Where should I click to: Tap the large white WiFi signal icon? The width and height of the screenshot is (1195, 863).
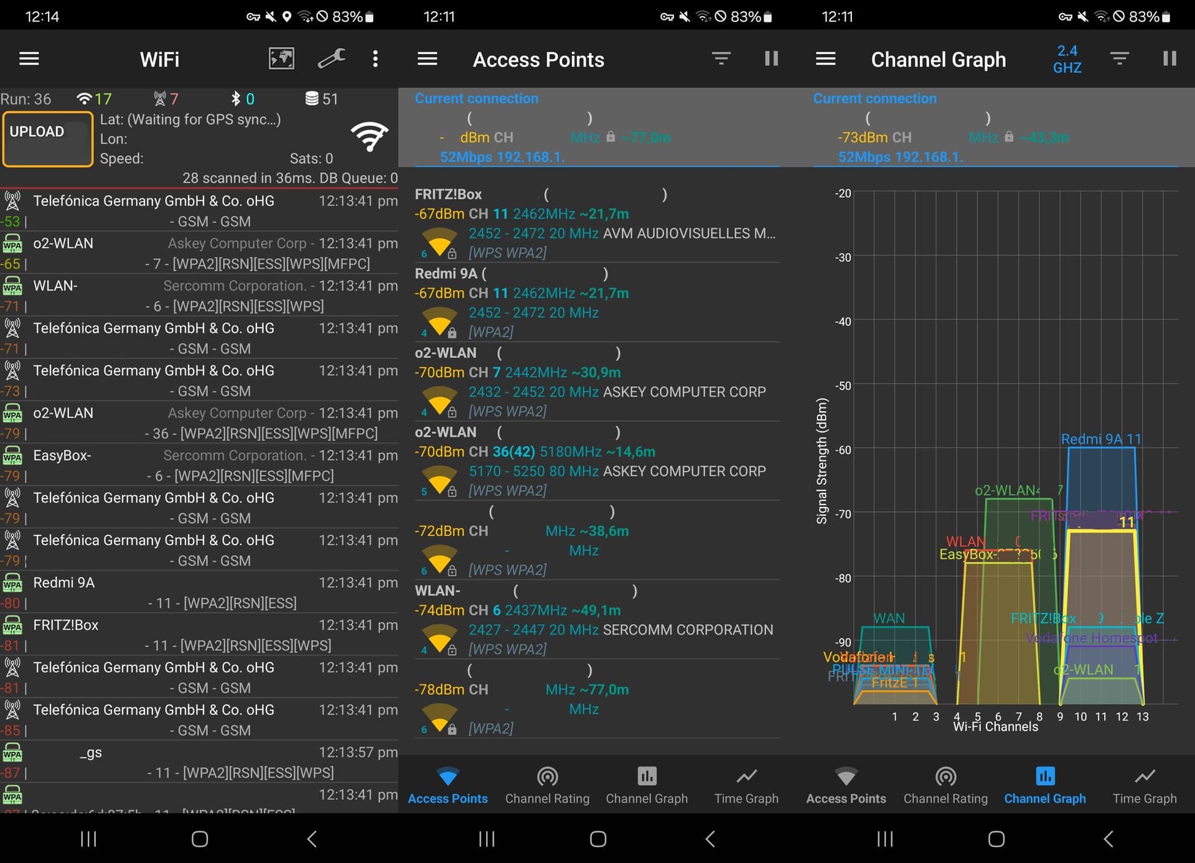tap(369, 136)
